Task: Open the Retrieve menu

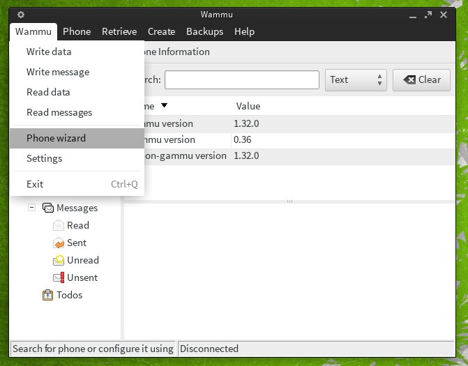Action: (x=119, y=31)
